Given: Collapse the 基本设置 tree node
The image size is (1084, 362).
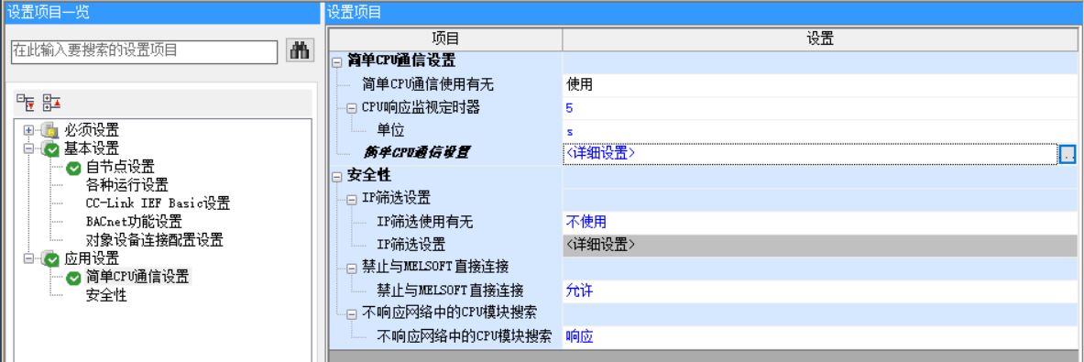Looking at the screenshot, I should [28, 148].
